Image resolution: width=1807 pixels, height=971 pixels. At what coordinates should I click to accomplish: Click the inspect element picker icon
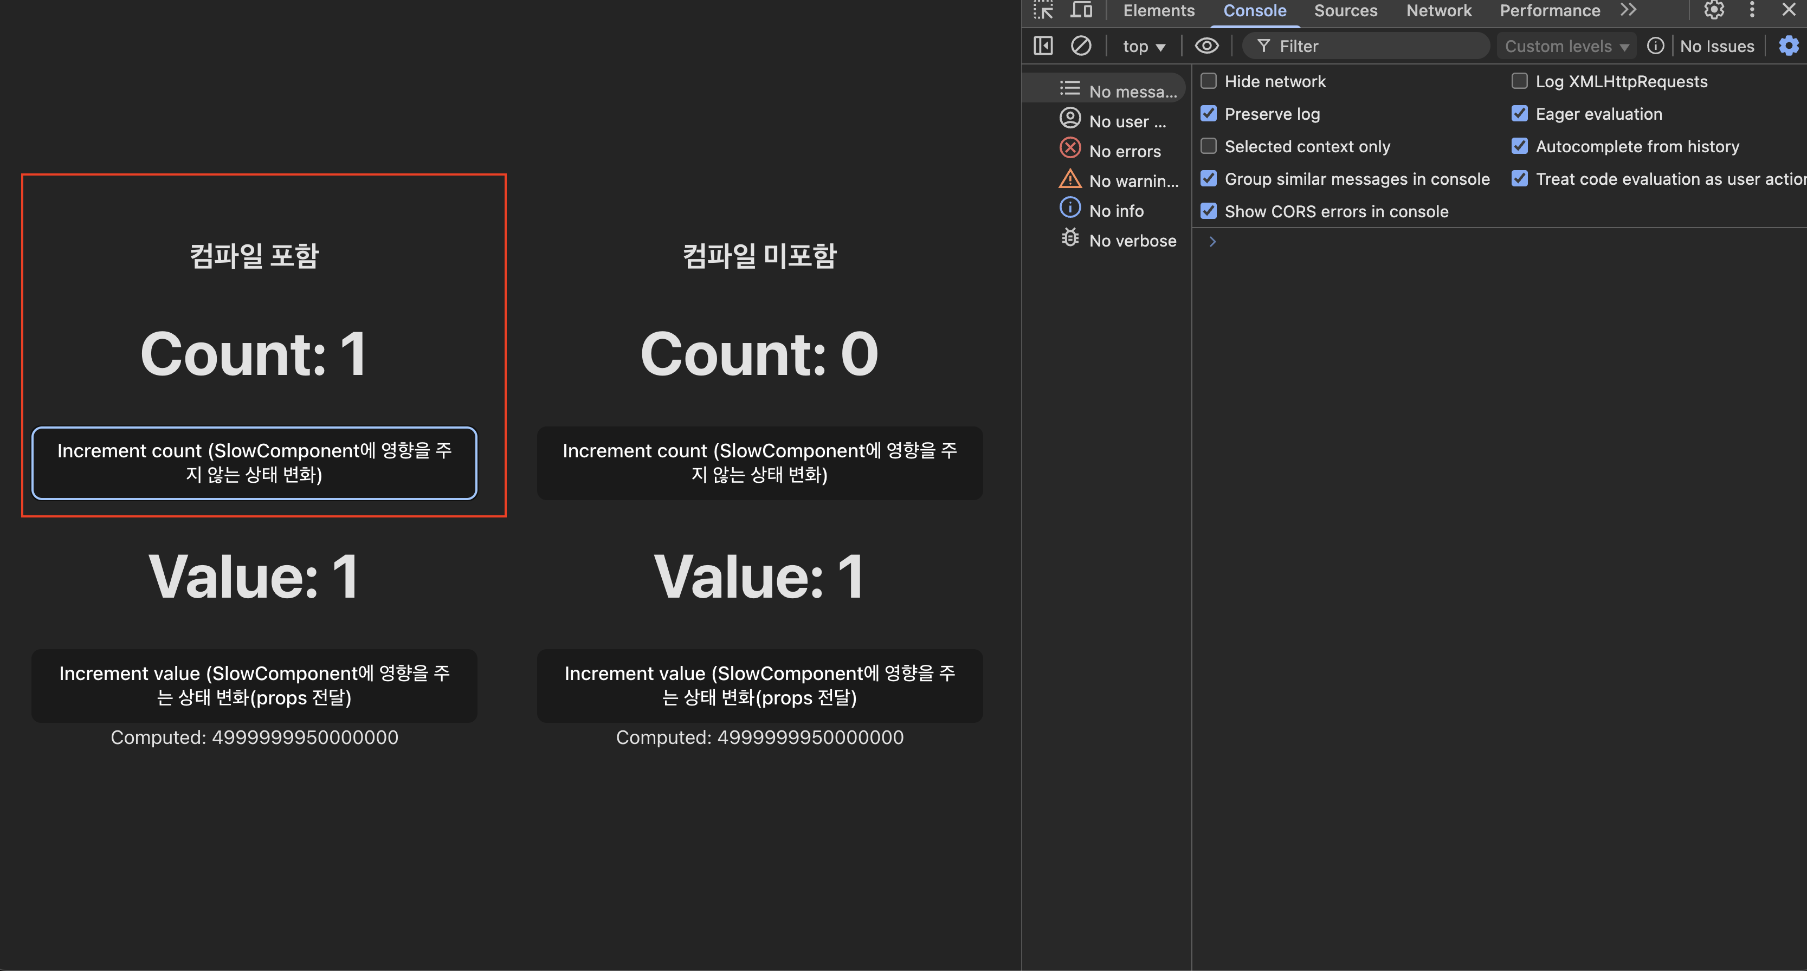[x=1043, y=10]
